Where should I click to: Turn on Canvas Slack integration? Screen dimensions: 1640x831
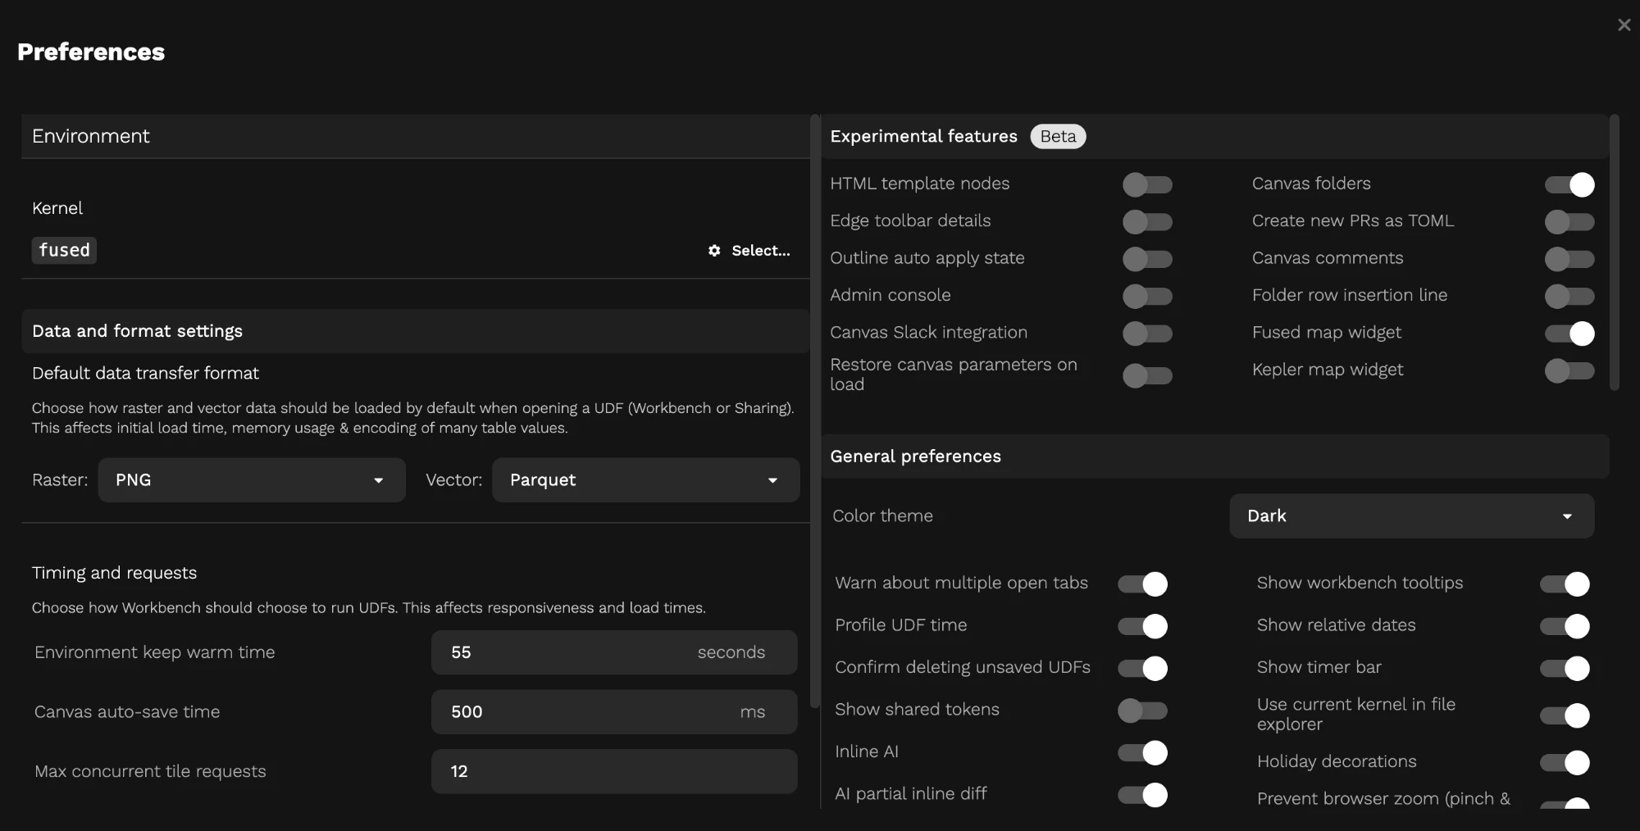point(1147,334)
